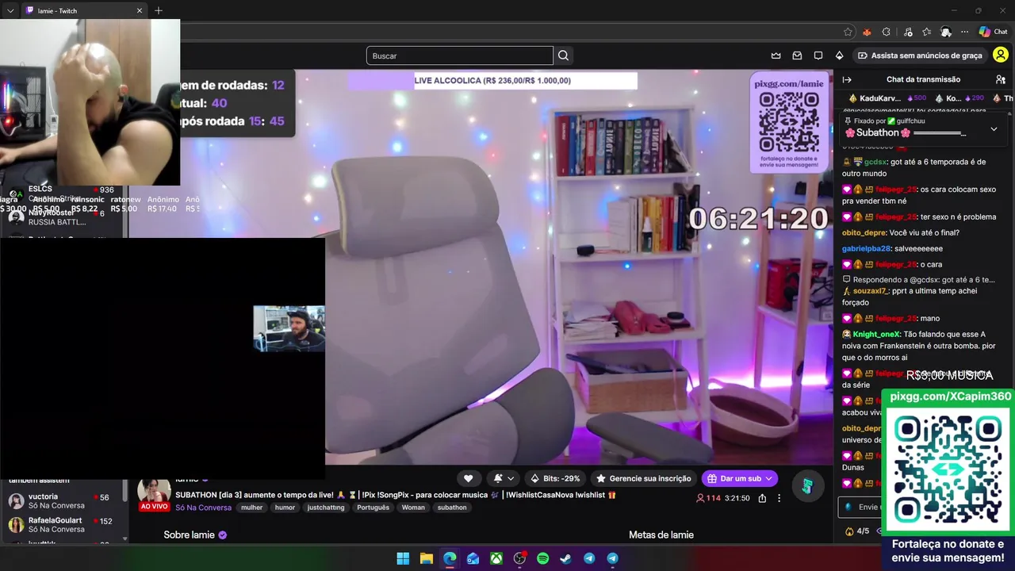Open the Windows Start menu

click(x=403, y=558)
